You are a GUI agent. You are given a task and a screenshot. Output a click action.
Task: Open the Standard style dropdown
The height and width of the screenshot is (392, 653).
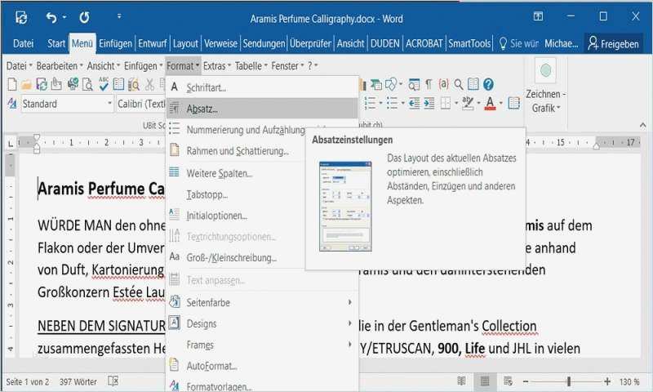coord(109,104)
